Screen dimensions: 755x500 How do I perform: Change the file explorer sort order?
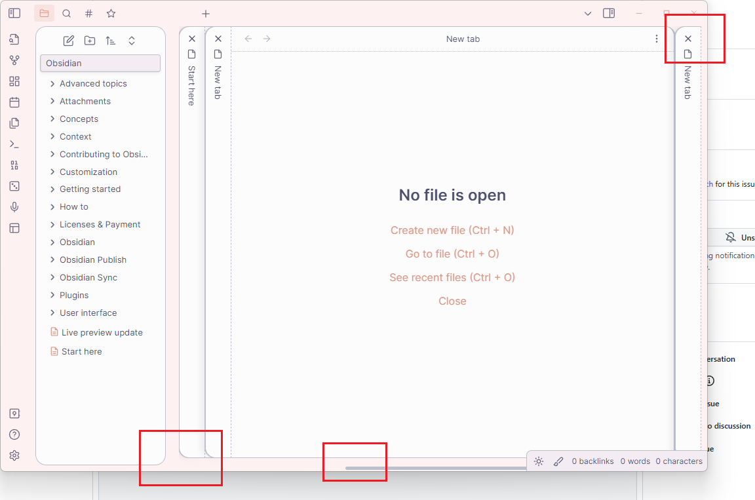tap(111, 41)
